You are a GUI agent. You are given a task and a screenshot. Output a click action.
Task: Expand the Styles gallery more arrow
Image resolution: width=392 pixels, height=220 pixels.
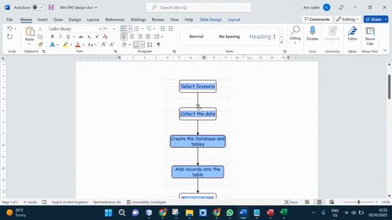(x=282, y=43)
